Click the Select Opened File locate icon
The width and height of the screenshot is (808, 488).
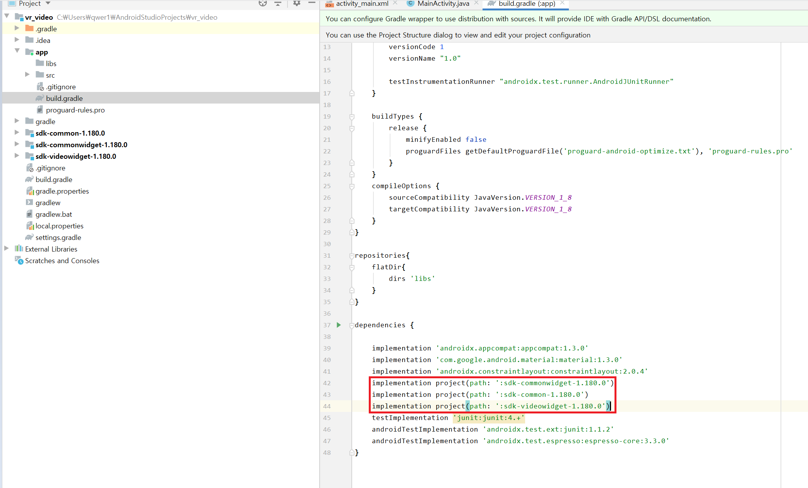pyautogui.click(x=263, y=3)
